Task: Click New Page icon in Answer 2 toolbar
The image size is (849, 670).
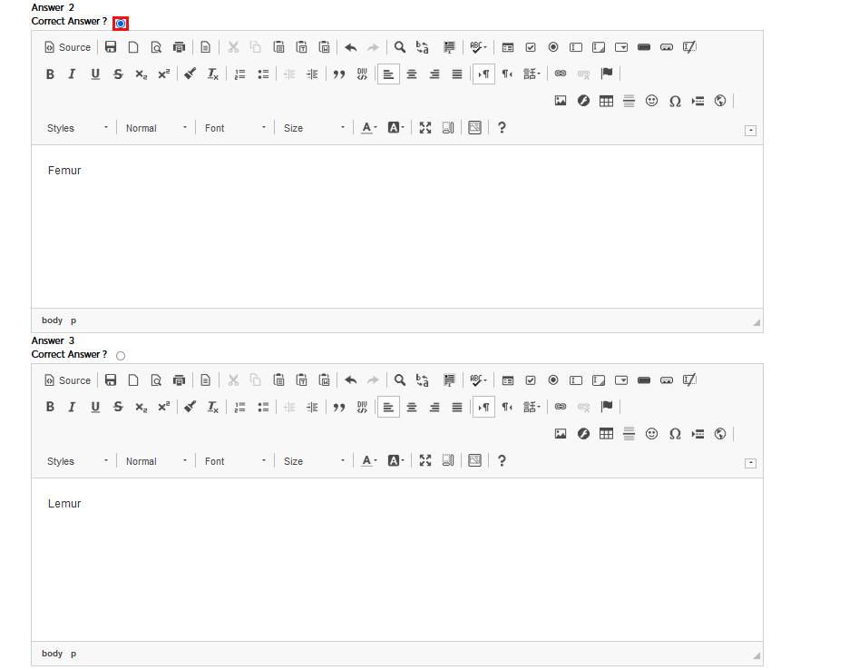Action: coord(133,47)
